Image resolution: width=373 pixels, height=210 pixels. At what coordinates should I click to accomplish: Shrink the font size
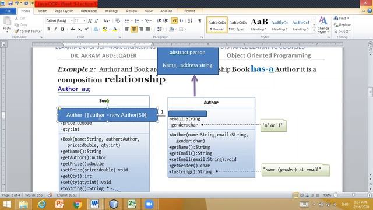[96, 21]
